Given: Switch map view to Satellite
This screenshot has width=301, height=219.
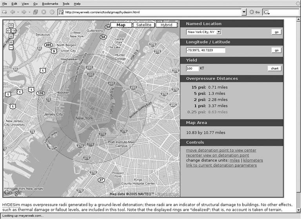Looking at the screenshot, I should point(143,25).
